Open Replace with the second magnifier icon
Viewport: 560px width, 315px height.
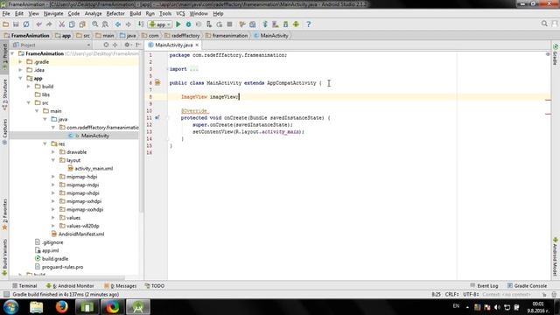pyautogui.click(x=105, y=24)
